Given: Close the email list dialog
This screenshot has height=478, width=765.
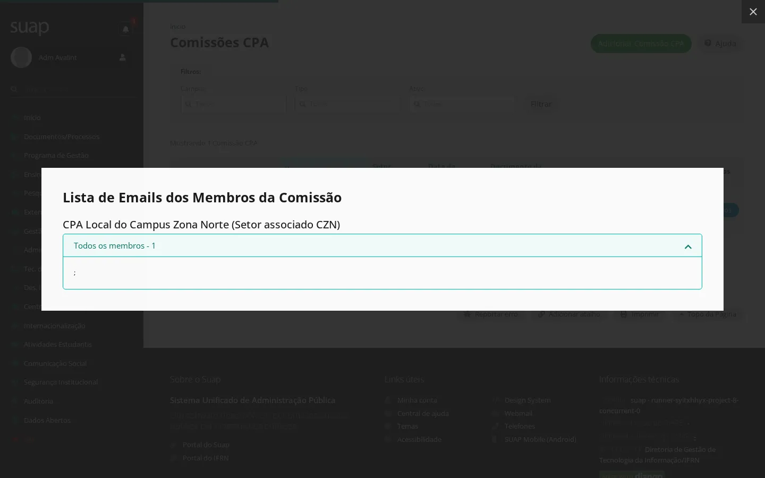Looking at the screenshot, I should pyautogui.click(x=753, y=12).
